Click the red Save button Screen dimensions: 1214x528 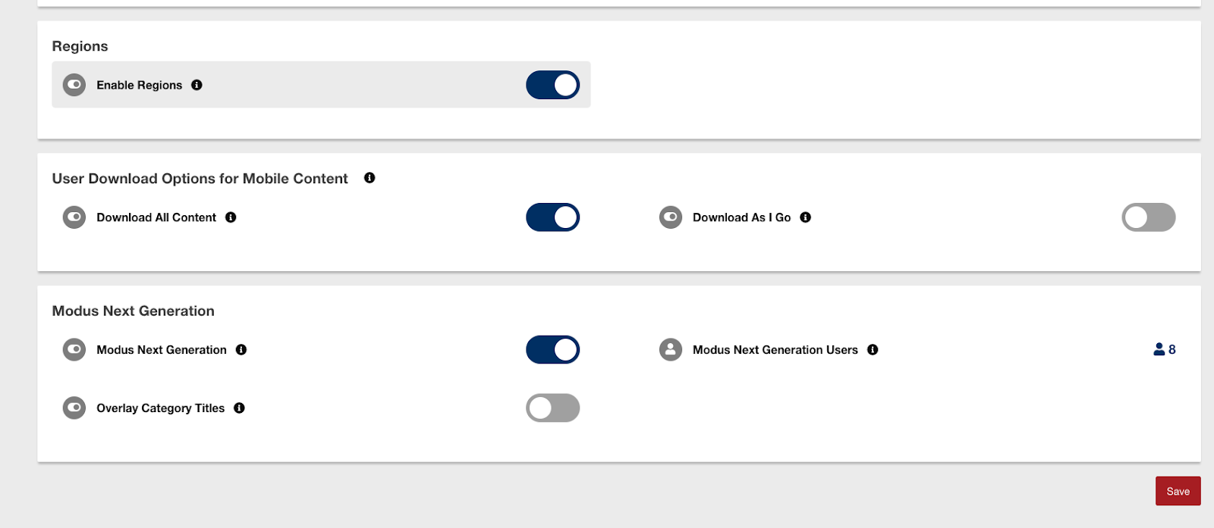(x=1178, y=491)
